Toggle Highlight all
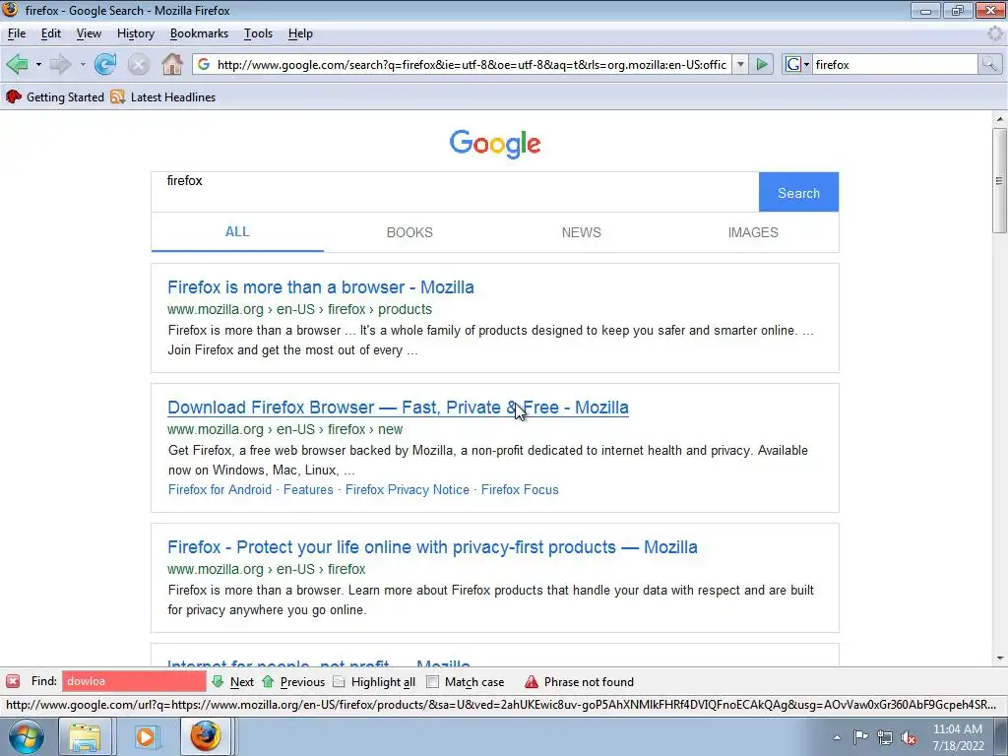 point(374,682)
